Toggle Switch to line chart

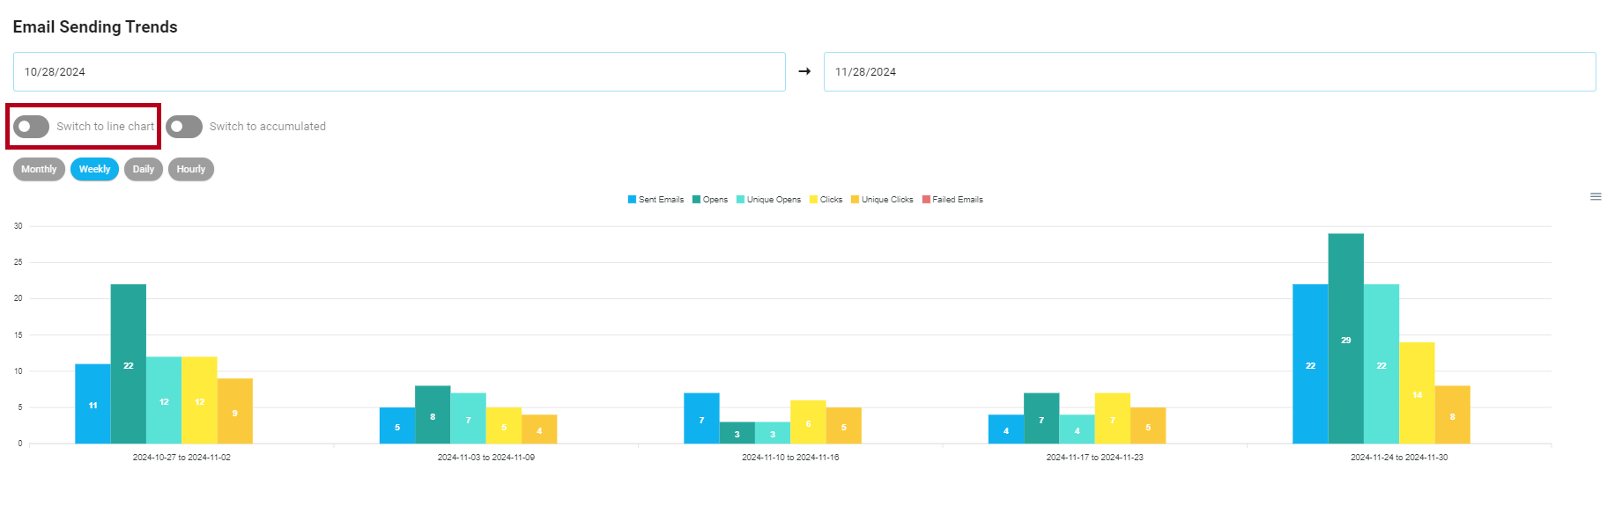tap(31, 127)
